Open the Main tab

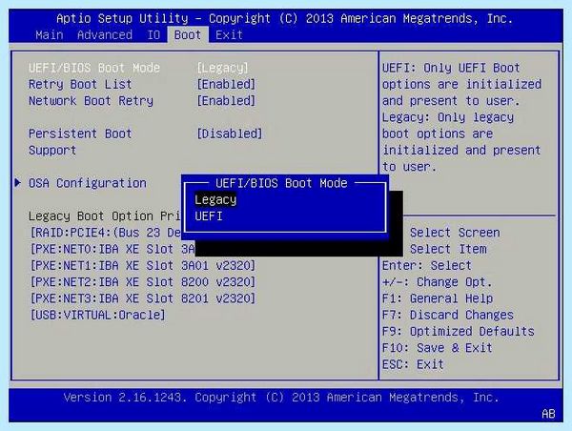point(50,35)
